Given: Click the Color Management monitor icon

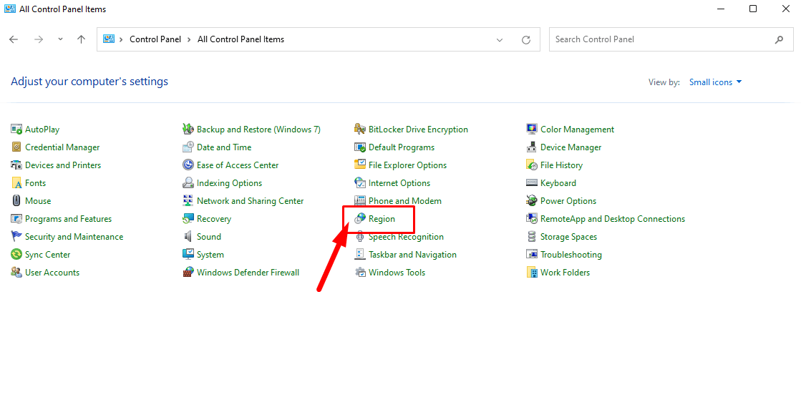Looking at the screenshot, I should (x=532, y=130).
